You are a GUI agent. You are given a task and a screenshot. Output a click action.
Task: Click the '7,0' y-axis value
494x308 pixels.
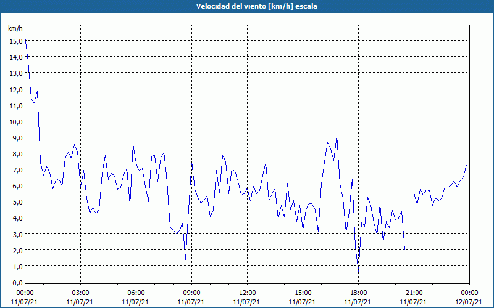point(17,170)
